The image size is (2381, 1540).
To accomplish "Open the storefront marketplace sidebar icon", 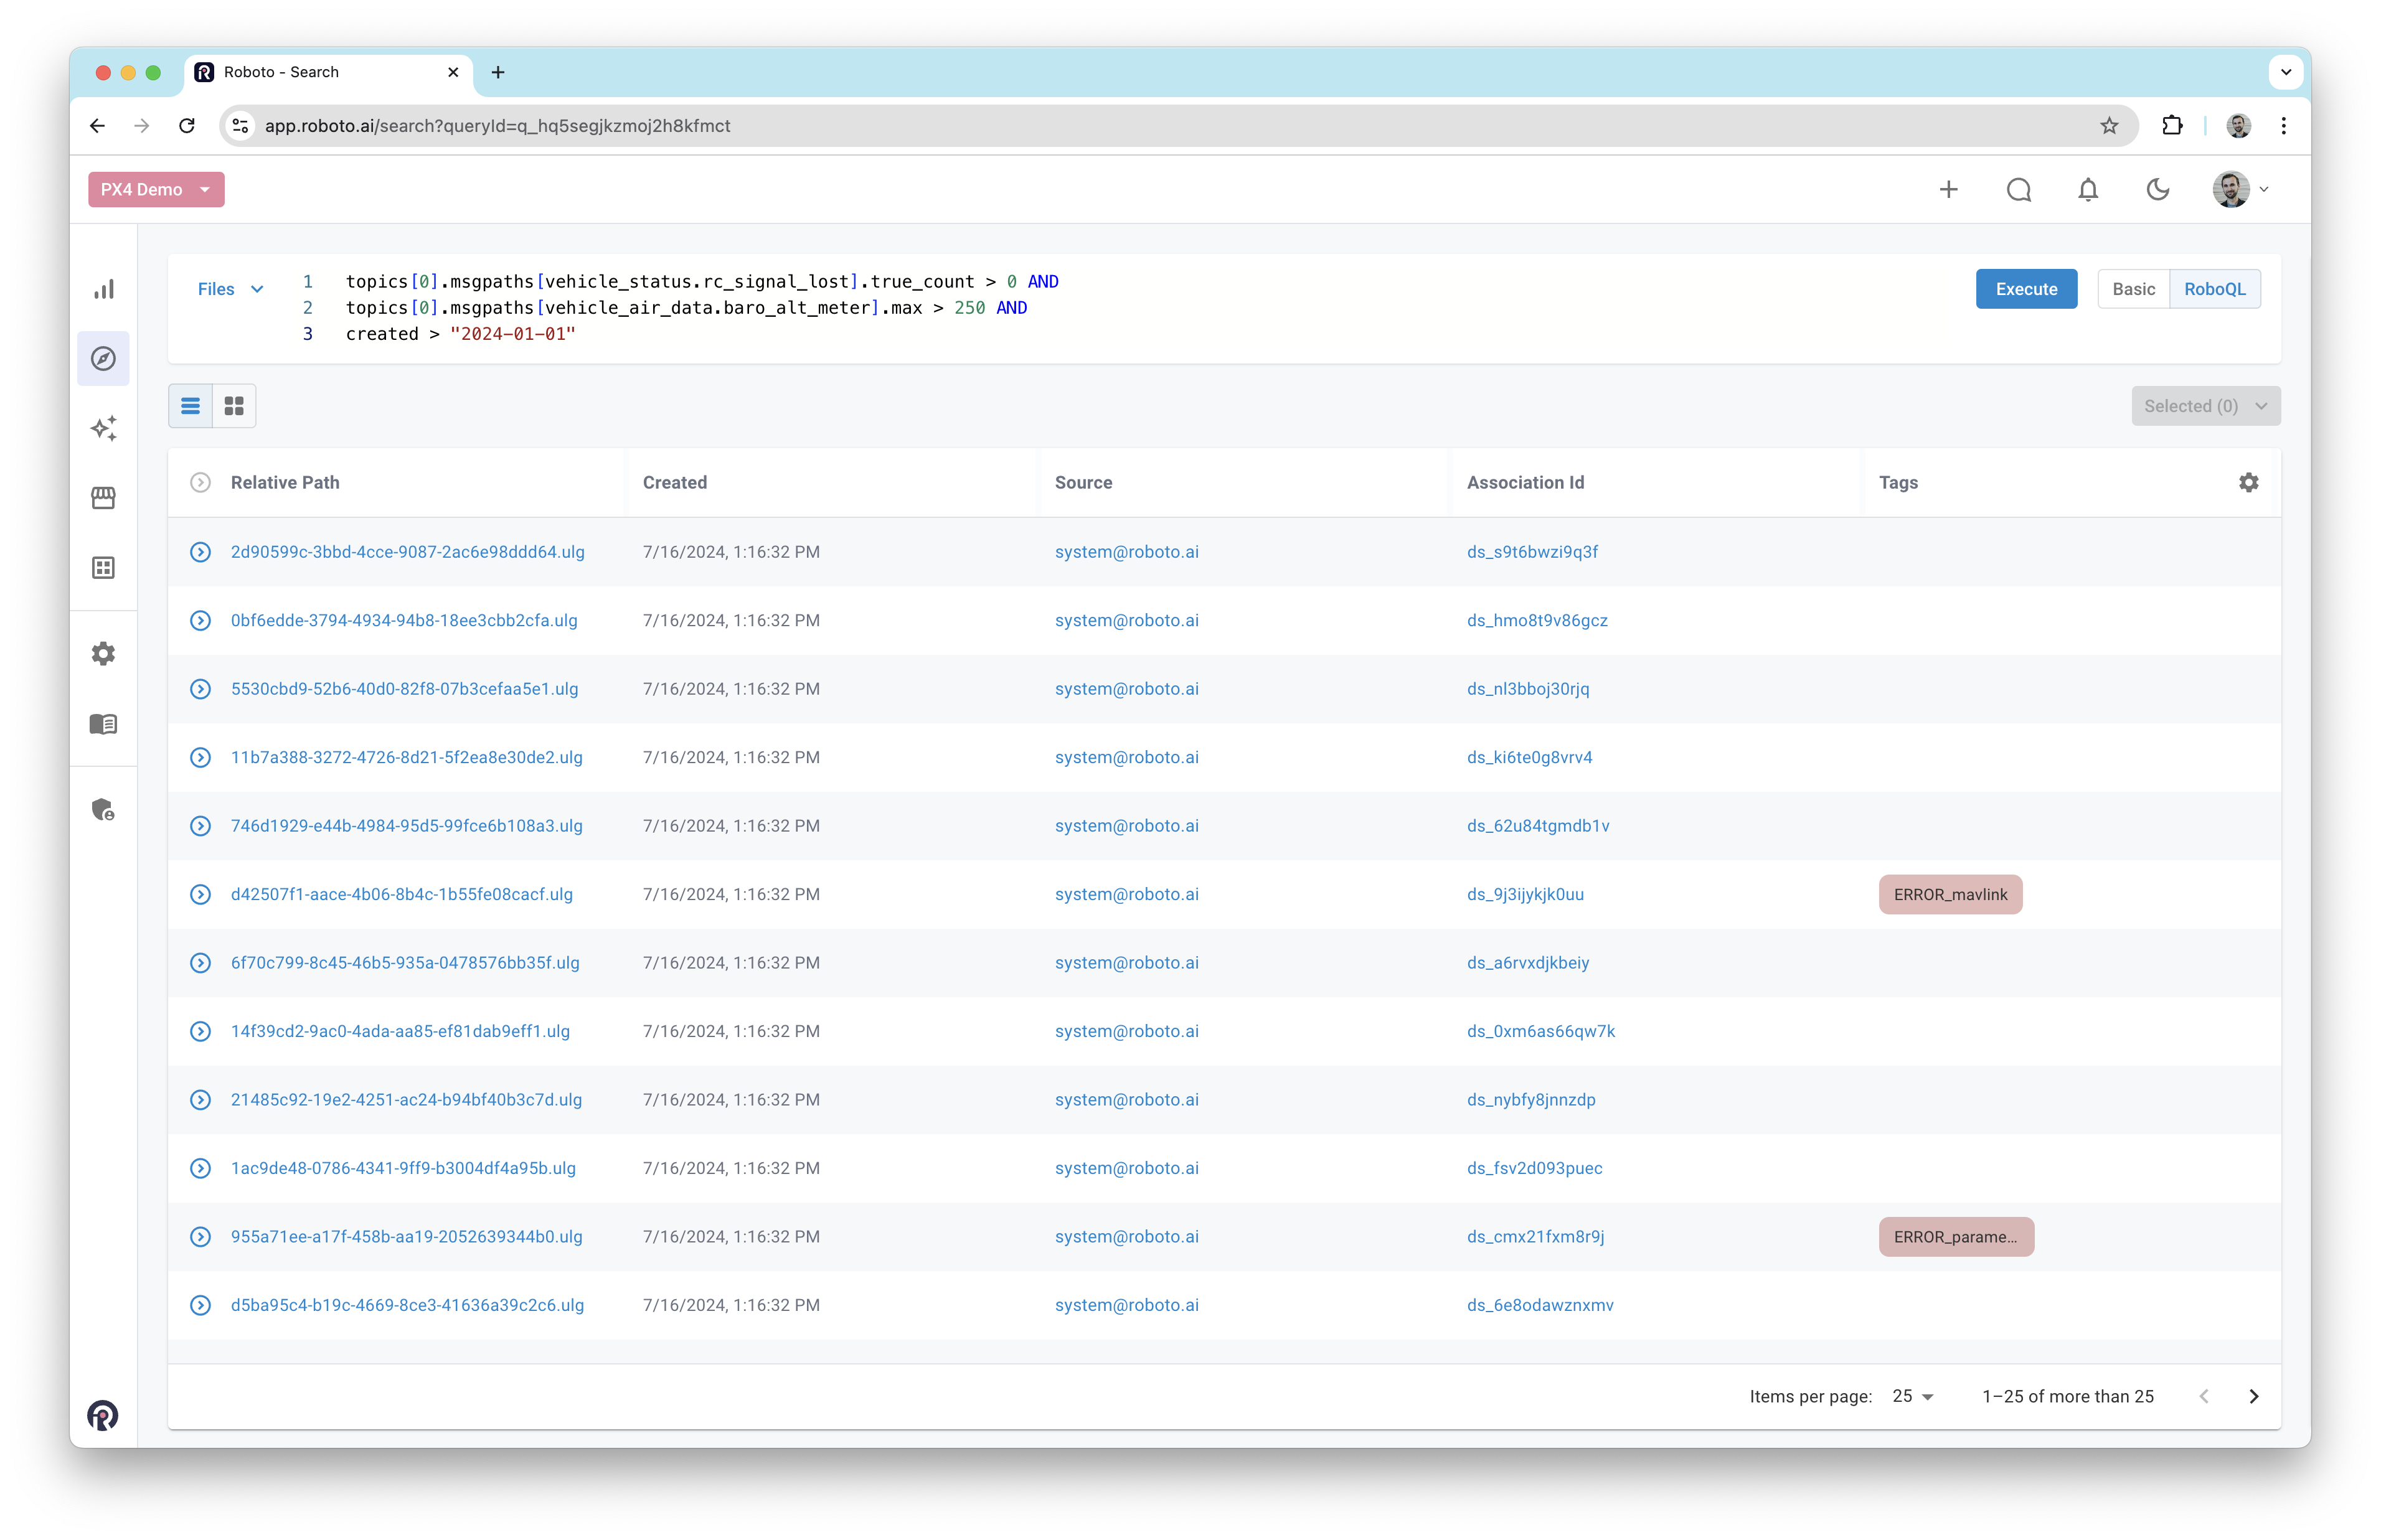I will click(104, 498).
